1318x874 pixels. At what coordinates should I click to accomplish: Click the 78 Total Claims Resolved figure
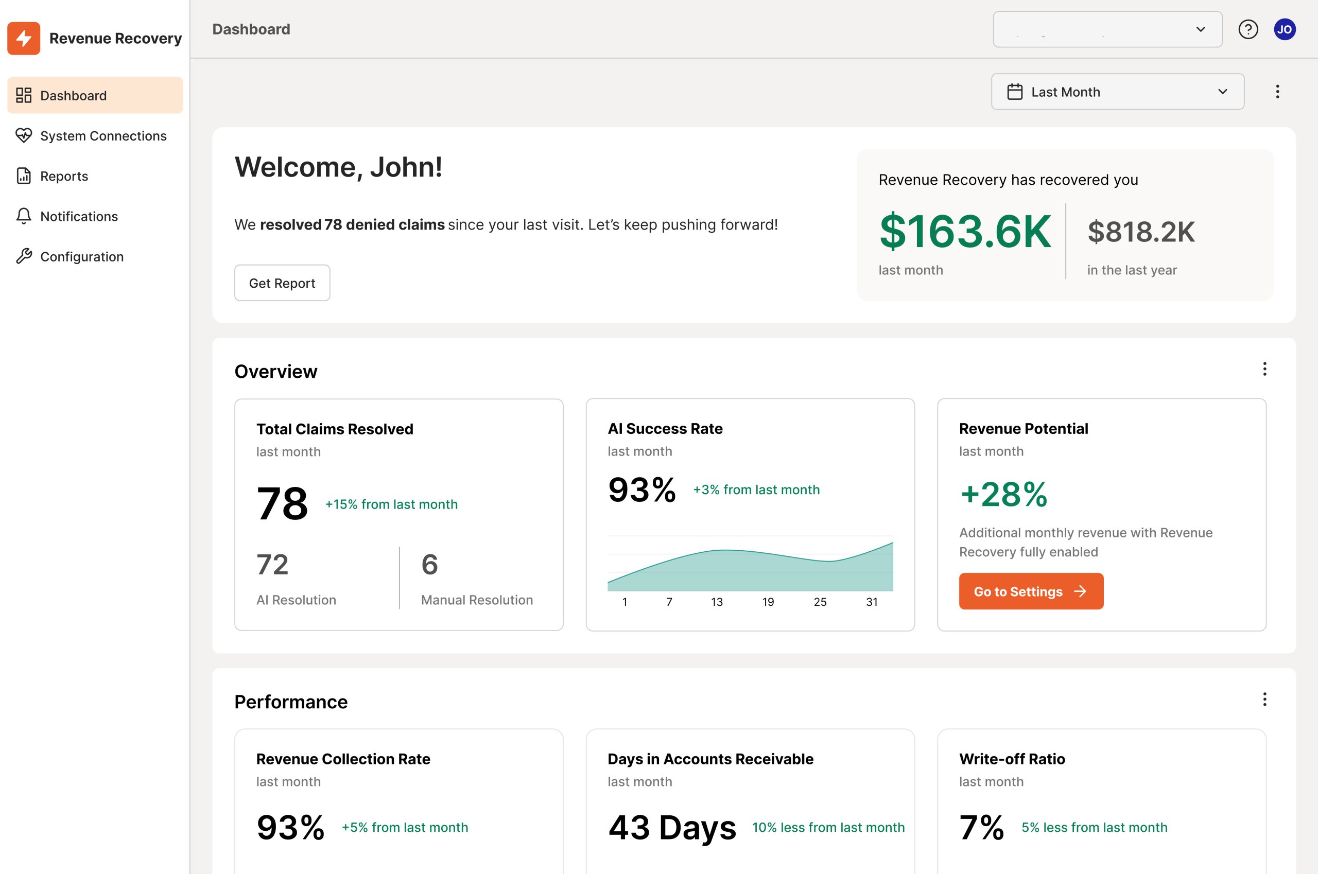click(x=282, y=503)
